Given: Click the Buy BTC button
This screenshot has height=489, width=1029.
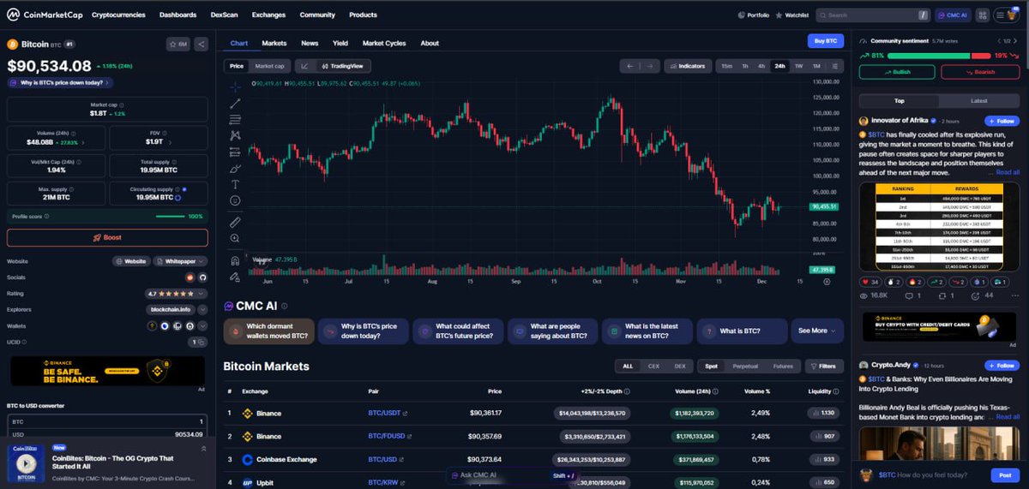Looking at the screenshot, I should coord(825,41).
